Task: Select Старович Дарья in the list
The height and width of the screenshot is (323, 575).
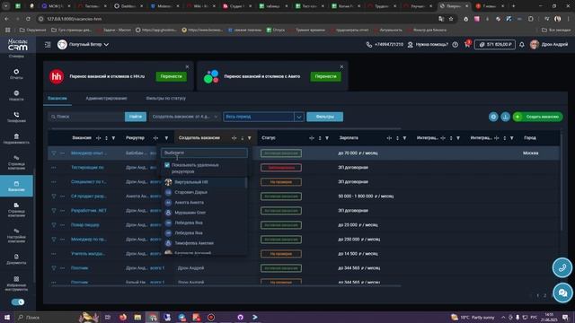Action: (204, 192)
